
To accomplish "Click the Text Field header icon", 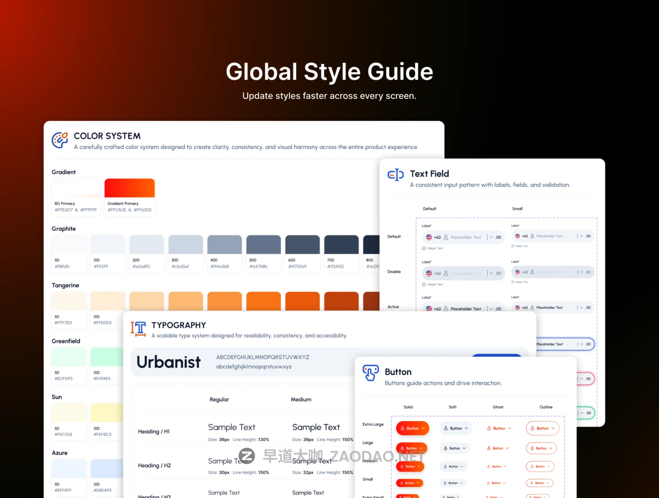I will click(x=395, y=174).
